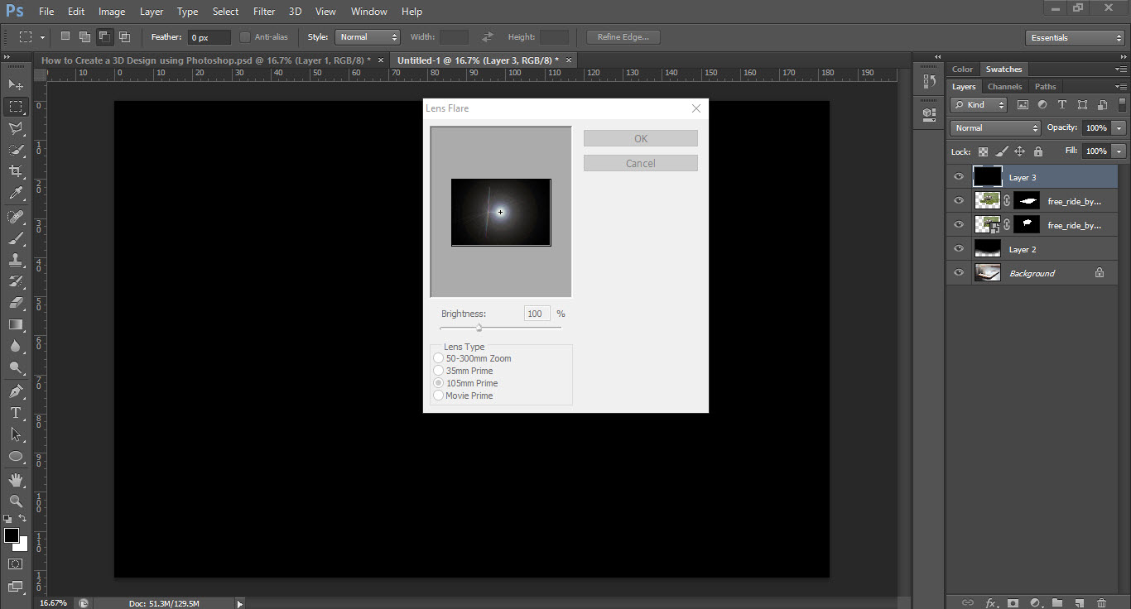This screenshot has height=609, width=1131.
Task: Click the Feather input field
Action: click(209, 37)
